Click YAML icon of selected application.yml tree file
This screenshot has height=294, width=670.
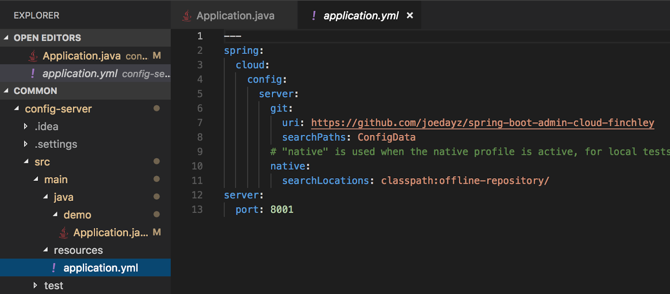tap(54, 268)
